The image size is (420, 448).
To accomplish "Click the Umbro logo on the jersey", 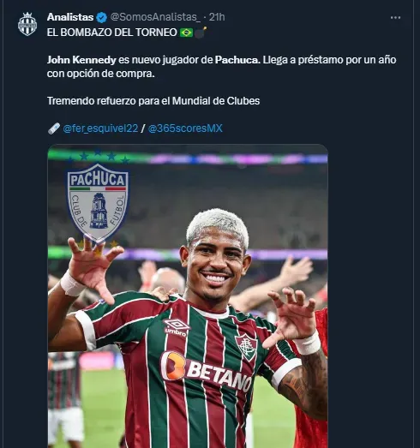I will point(176,327).
